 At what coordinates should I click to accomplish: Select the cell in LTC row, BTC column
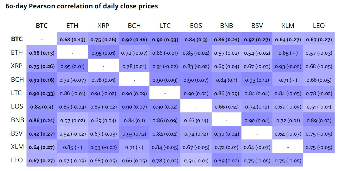click(x=42, y=93)
